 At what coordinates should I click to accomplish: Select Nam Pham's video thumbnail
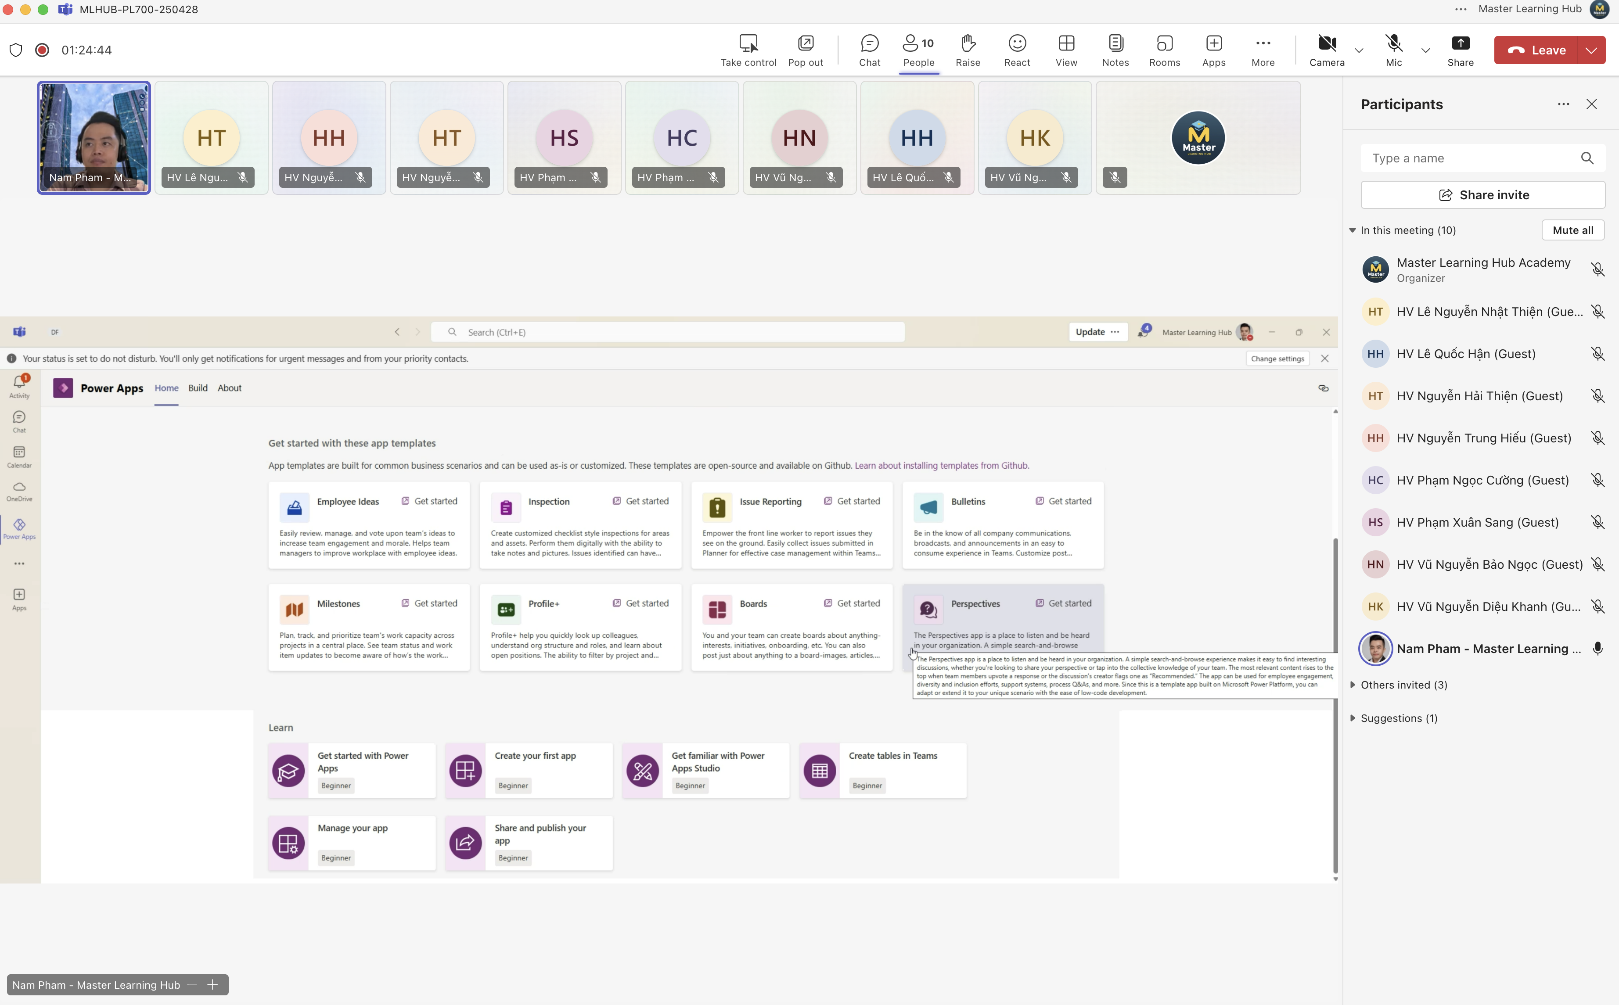[x=94, y=138]
